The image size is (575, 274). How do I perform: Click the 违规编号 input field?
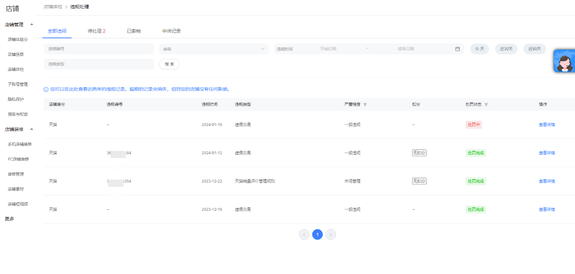[x=99, y=49]
